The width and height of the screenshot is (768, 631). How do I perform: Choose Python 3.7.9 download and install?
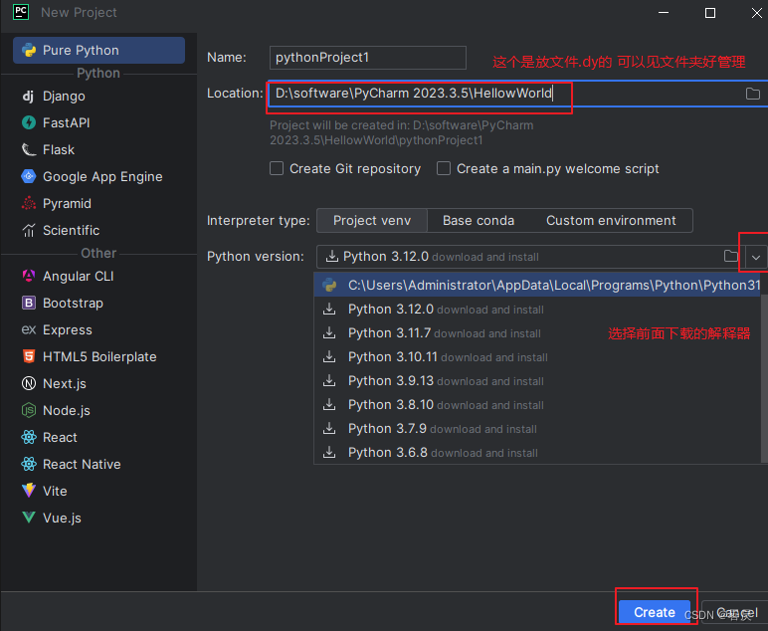click(x=538, y=429)
